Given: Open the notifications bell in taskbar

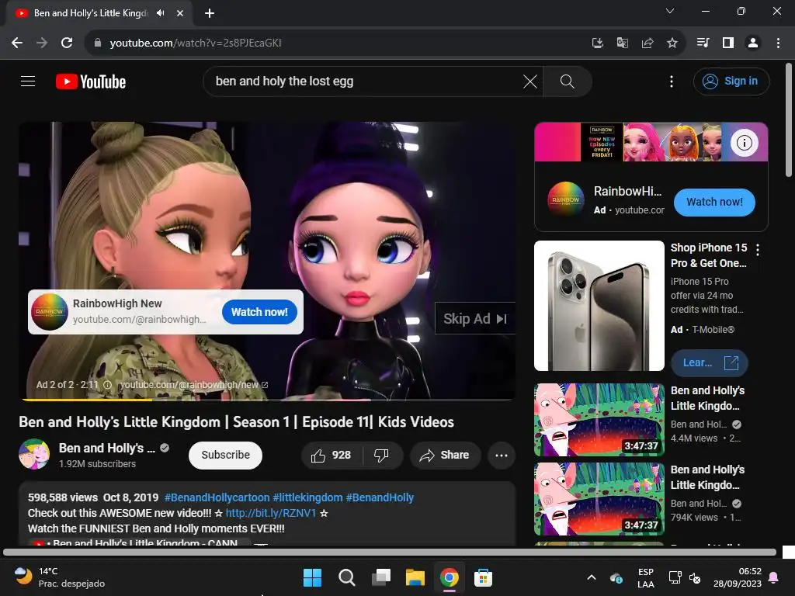Looking at the screenshot, I should (x=774, y=577).
